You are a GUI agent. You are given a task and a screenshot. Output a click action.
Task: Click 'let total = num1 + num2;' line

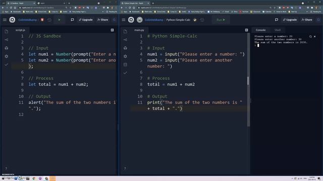(x=59, y=84)
